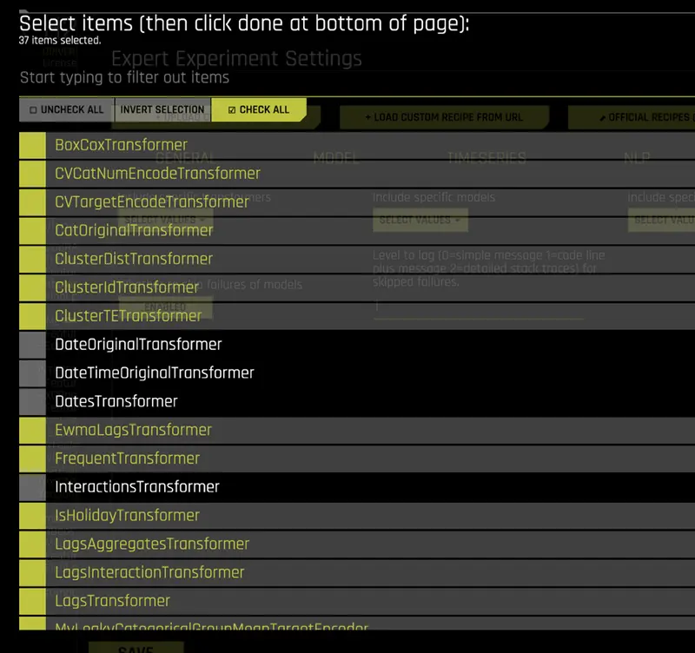Check the box for DatesTransformer
Screen dimensions: 695x653
click(32, 402)
